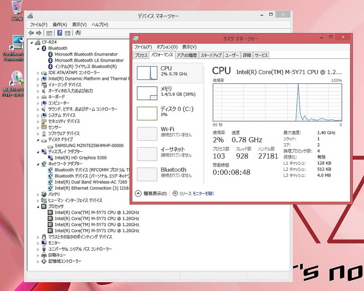Viewport: 364px width, 291px height.
Task: Click the Bluetooth category icon in device tree
Action: pos(44,48)
